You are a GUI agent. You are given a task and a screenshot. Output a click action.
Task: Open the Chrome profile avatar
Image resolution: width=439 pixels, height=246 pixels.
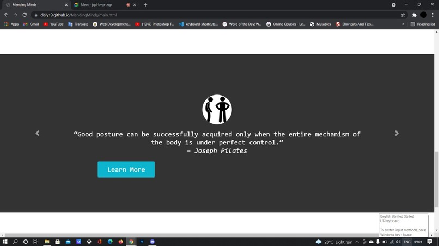coord(424,15)
